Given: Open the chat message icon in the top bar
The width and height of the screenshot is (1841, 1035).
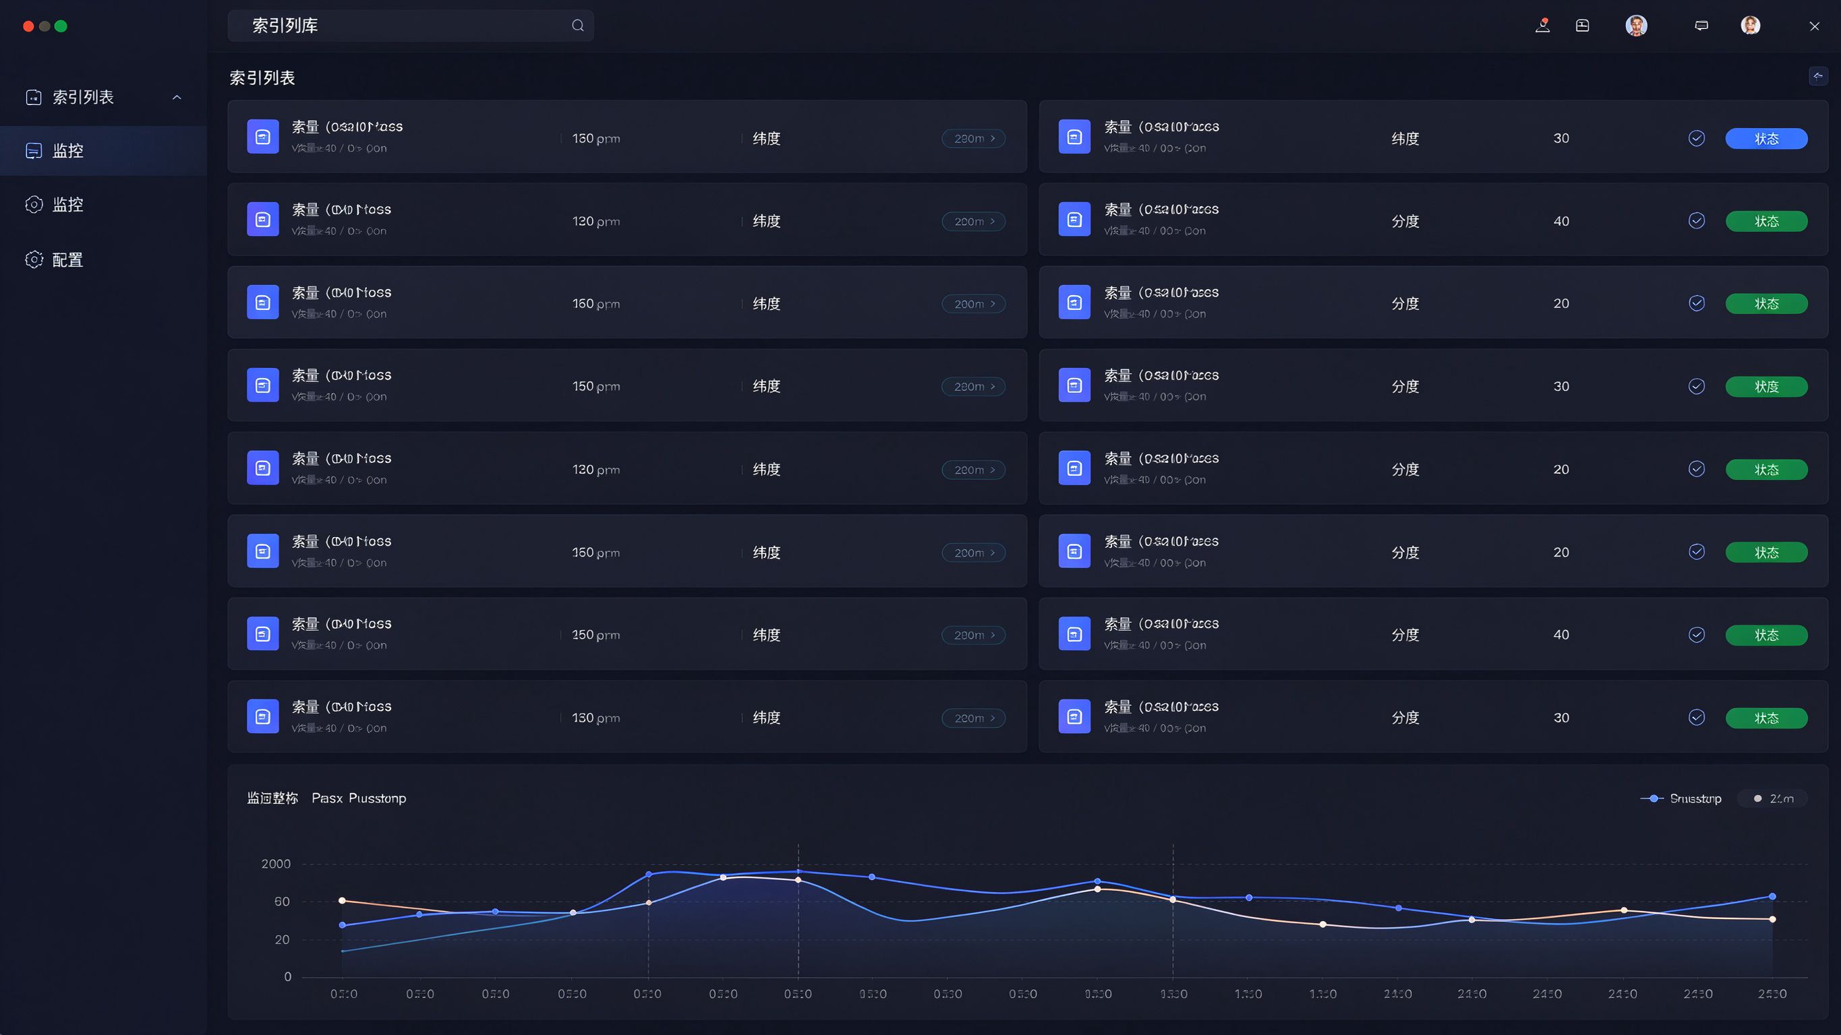Looking at the screenshot, I should click(1701, 26).
